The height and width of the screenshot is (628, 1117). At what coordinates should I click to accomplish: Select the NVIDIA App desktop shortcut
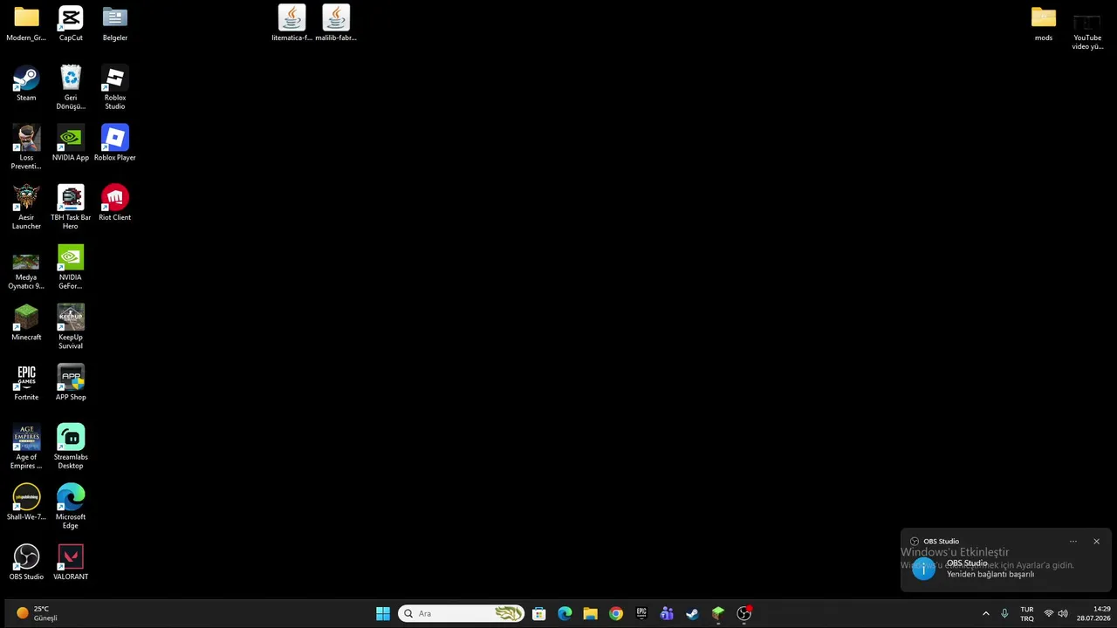click(x=71, y=144)
